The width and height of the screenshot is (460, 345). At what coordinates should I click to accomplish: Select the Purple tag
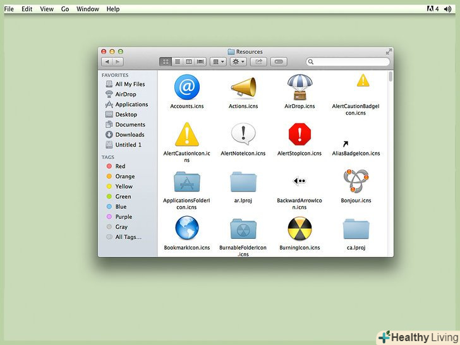pyautogui.click(x=119, y=217)
